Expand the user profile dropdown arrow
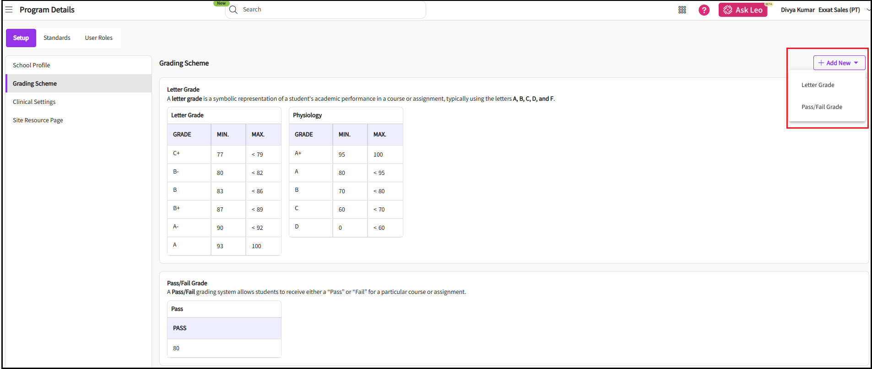This screenshot has width=872, height=369. pyautogui.click(x=868, y=10)
